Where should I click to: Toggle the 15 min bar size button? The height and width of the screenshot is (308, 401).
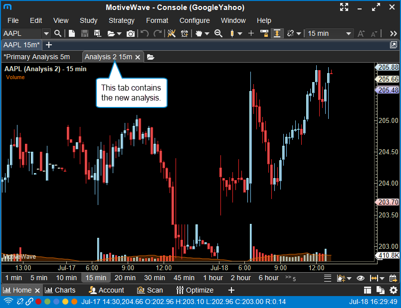click(96, 278)
